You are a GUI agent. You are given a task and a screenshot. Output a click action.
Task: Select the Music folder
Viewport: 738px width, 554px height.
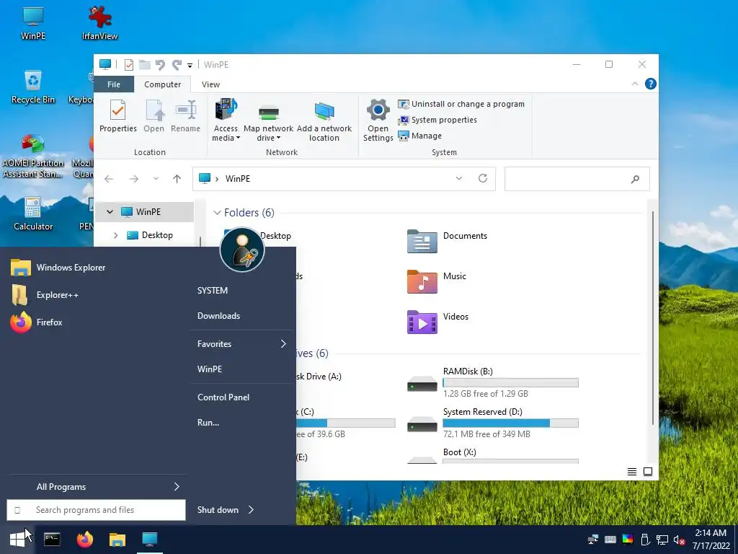(437, 282)
